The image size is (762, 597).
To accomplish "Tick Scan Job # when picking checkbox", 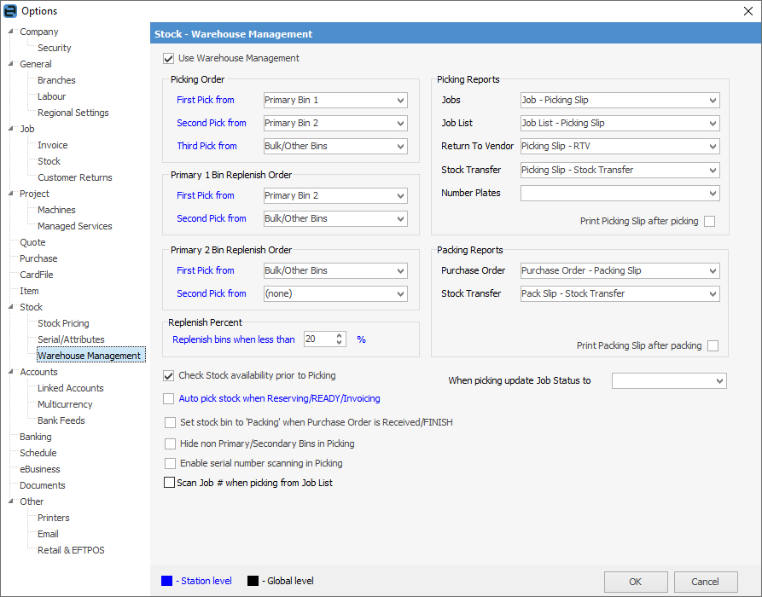I will (x=168, y=483).
